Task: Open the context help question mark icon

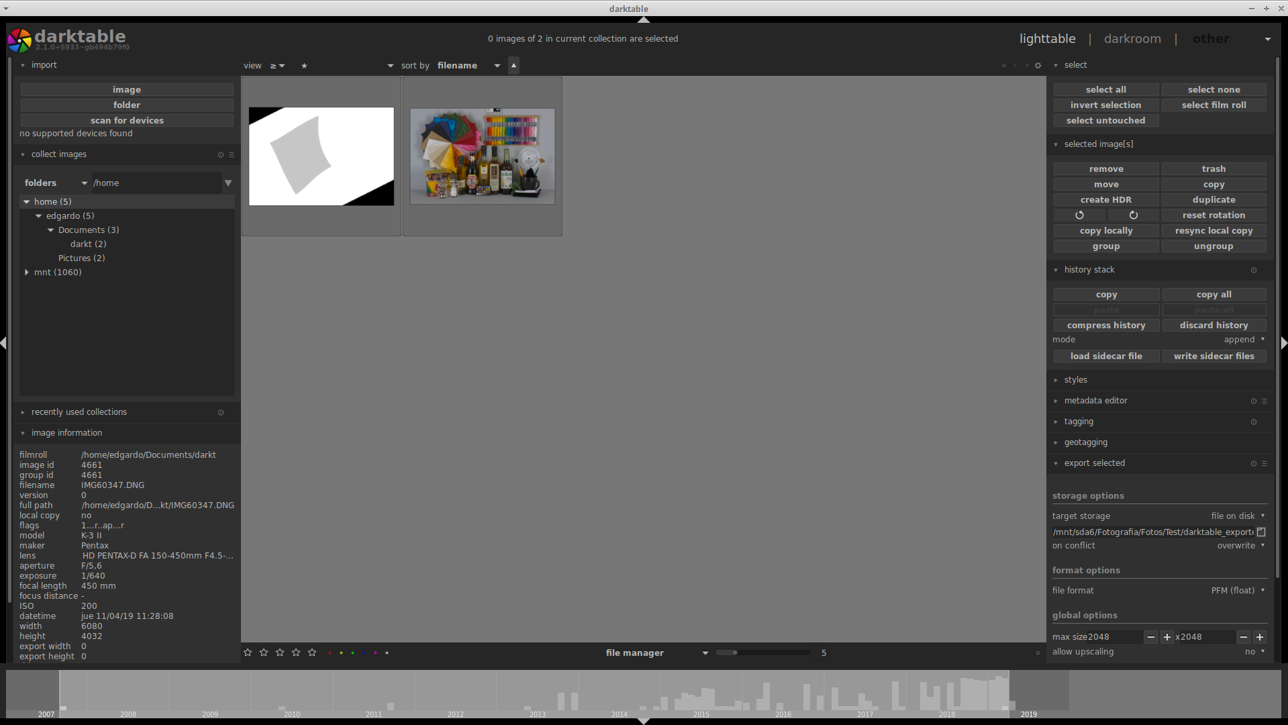Action: 1026,66
